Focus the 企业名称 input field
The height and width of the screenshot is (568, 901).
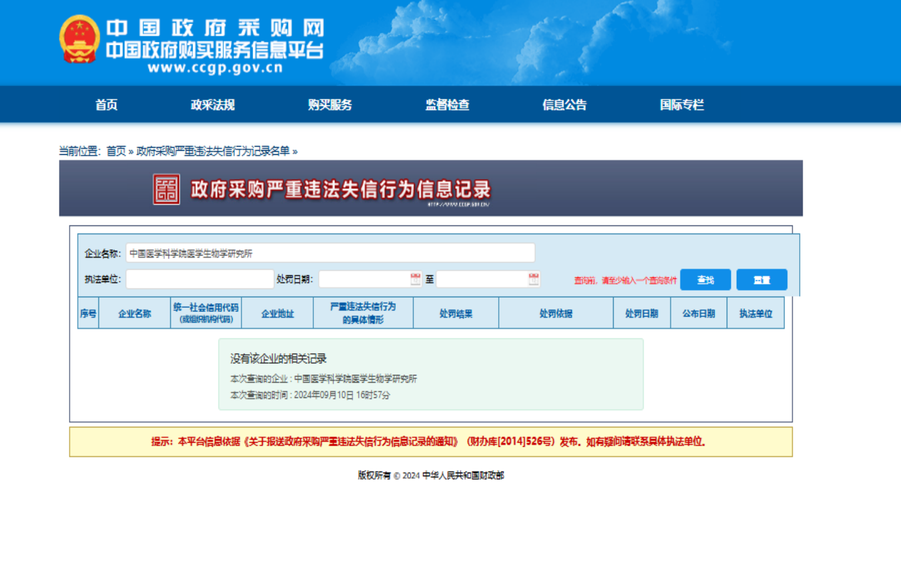[330, 253]
